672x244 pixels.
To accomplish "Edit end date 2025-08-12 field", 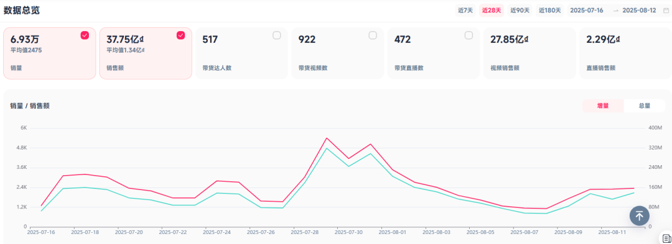I will (x=639, y=11).
